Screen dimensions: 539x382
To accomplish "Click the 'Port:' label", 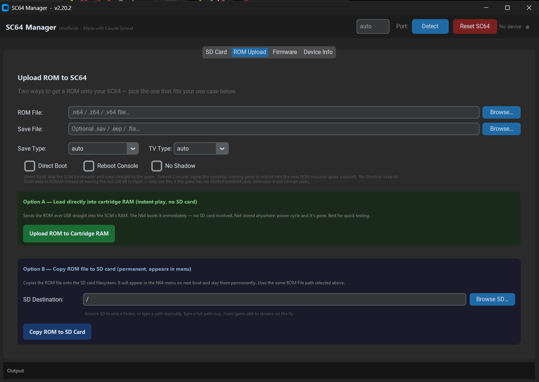I will coord(402,26).
